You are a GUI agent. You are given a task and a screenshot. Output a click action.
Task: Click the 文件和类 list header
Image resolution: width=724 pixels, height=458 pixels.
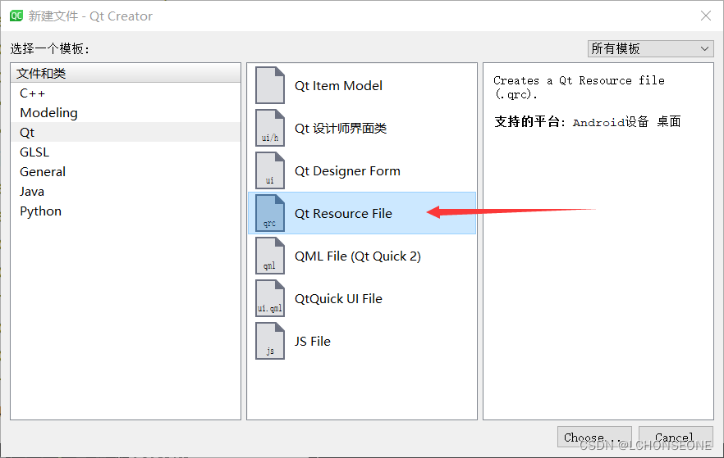pyautogui.click(x=125, y=73)
